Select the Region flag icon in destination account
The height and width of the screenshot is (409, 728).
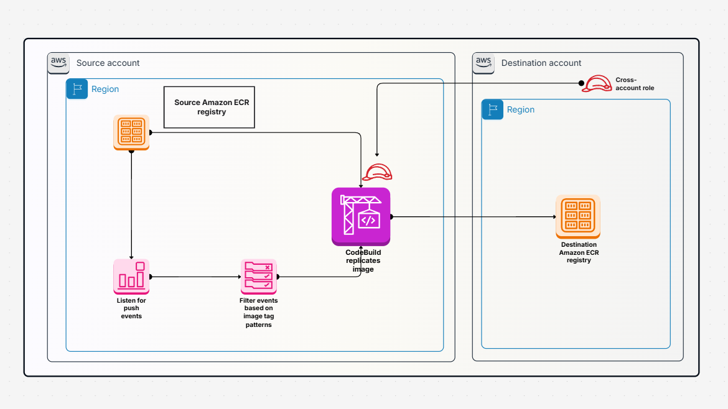pos(493,109)
